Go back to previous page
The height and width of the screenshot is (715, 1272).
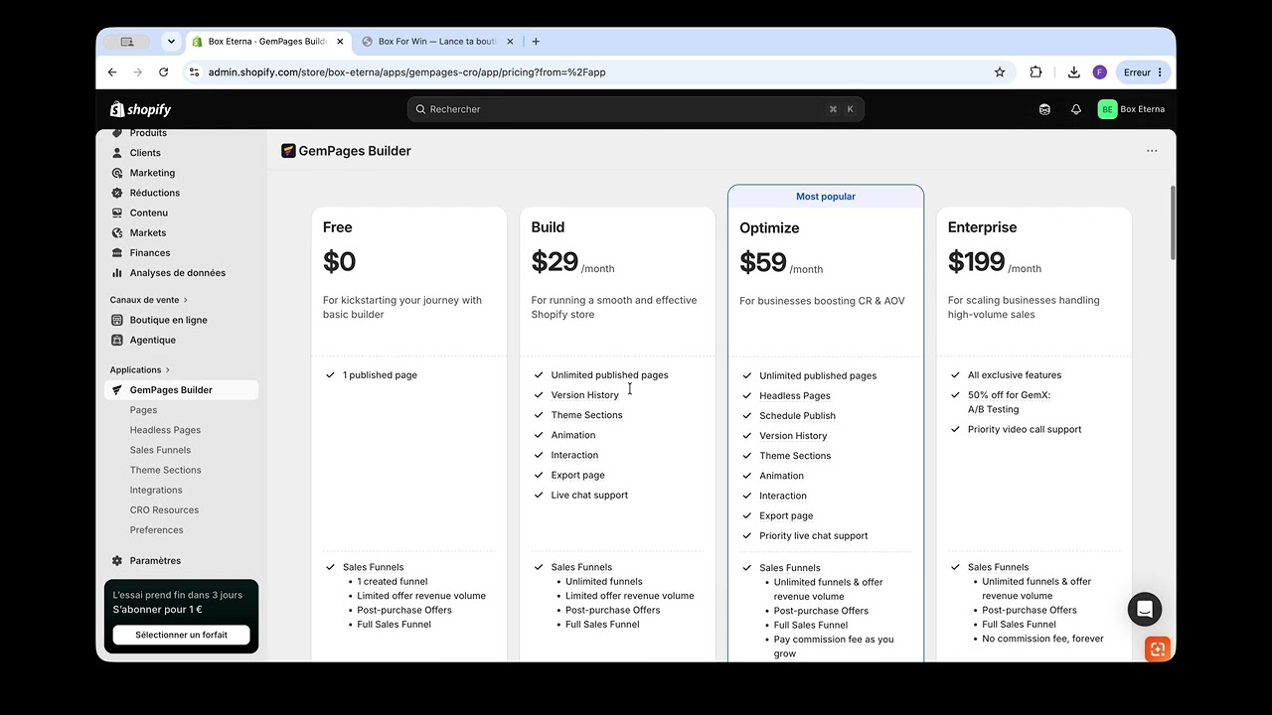112,72
